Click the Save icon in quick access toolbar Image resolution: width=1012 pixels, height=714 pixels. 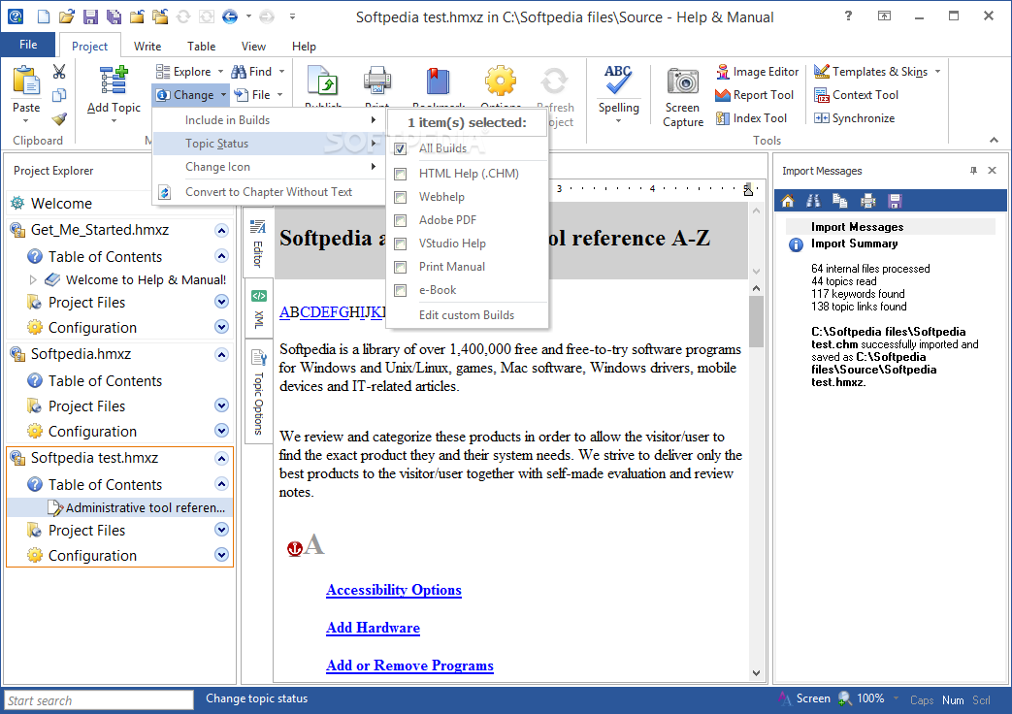pos(89,16)
